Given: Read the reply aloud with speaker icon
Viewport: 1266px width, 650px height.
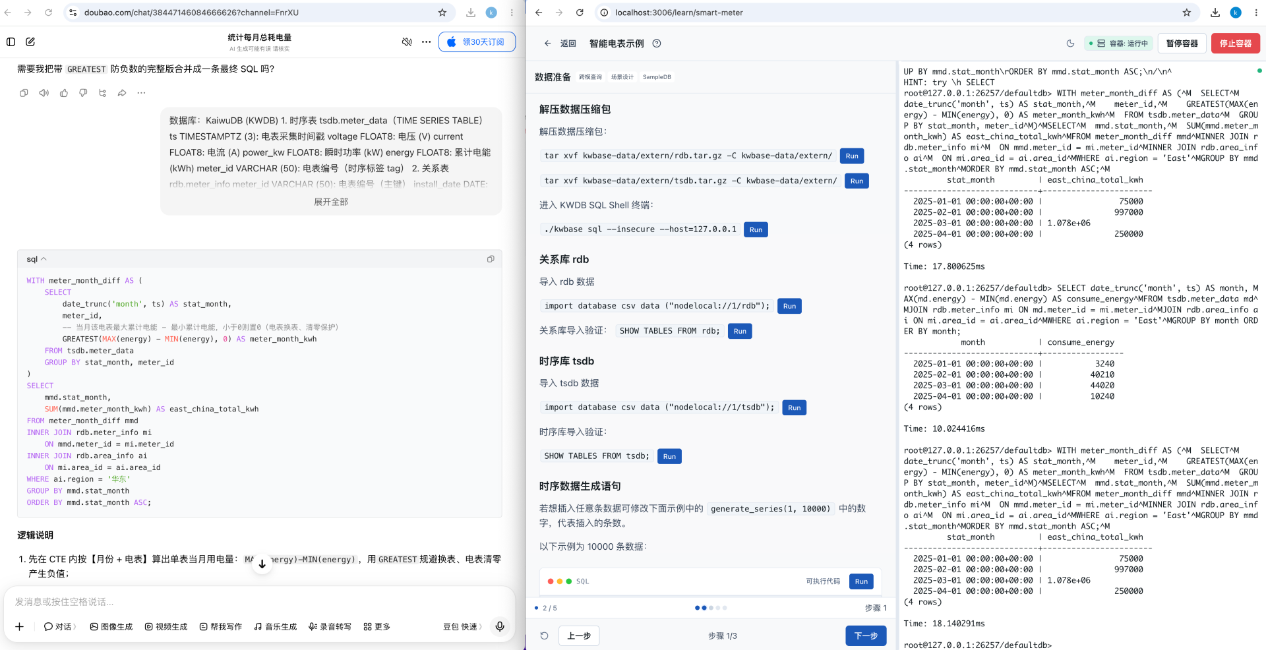Looking at the screenshot, I should click(44, 93).
